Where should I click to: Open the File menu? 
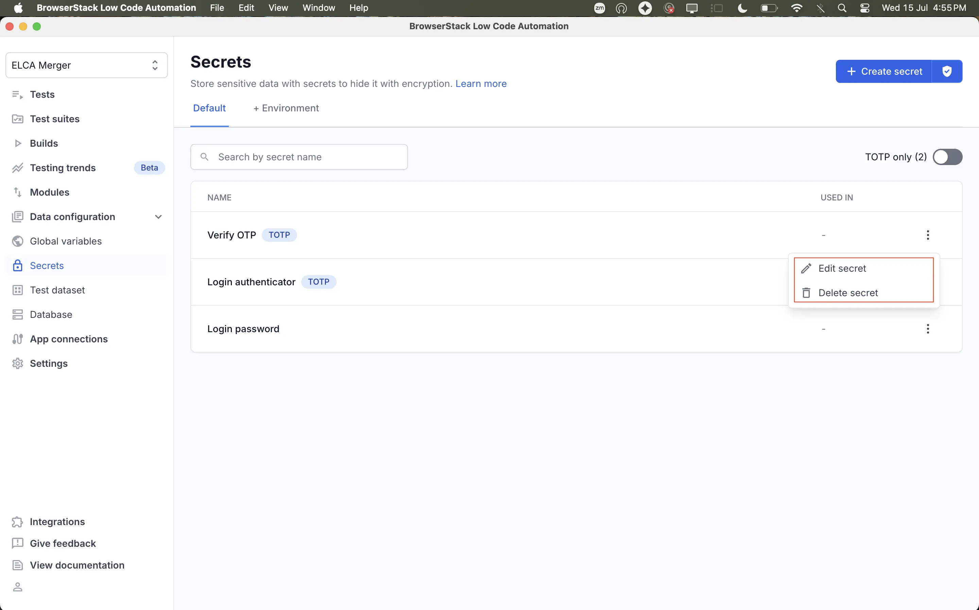click(x=217, y=8)
